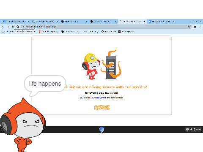This screenshot has height=152, width=203.
Task: Click the 'Try refreshing in a few minutes' text
Action: [x=101, y=93]
